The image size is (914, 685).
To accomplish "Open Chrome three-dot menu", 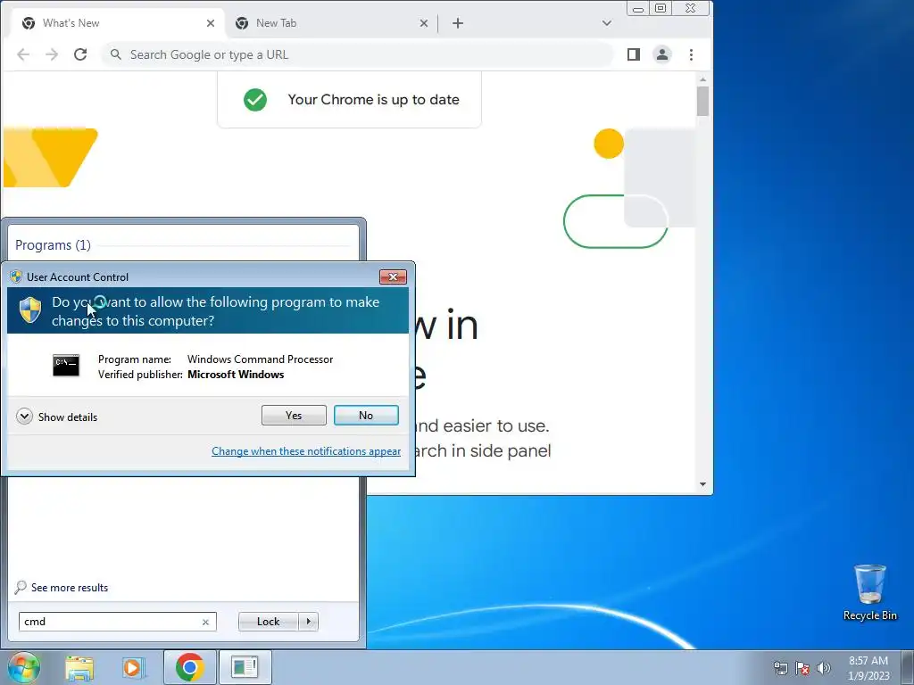I will pyautogui.click(x=692, y=54).
